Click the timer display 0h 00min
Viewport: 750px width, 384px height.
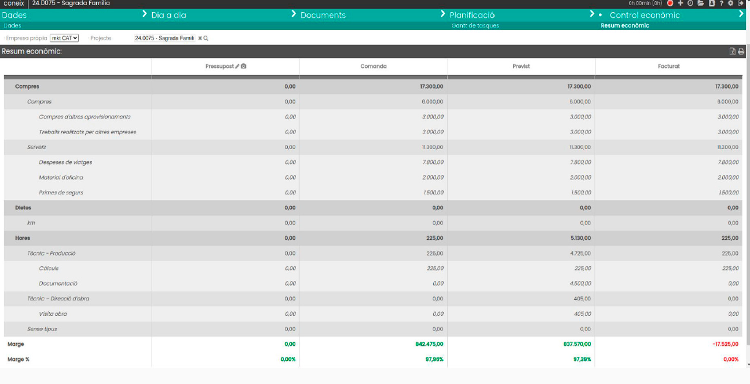[645, 3]
